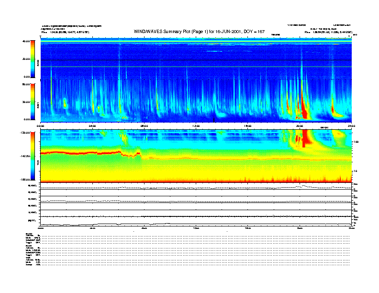Viewport: 379px width, 293px height.
Task: Click the magnetic field magnitude line plot label
Action: [32, 221]
